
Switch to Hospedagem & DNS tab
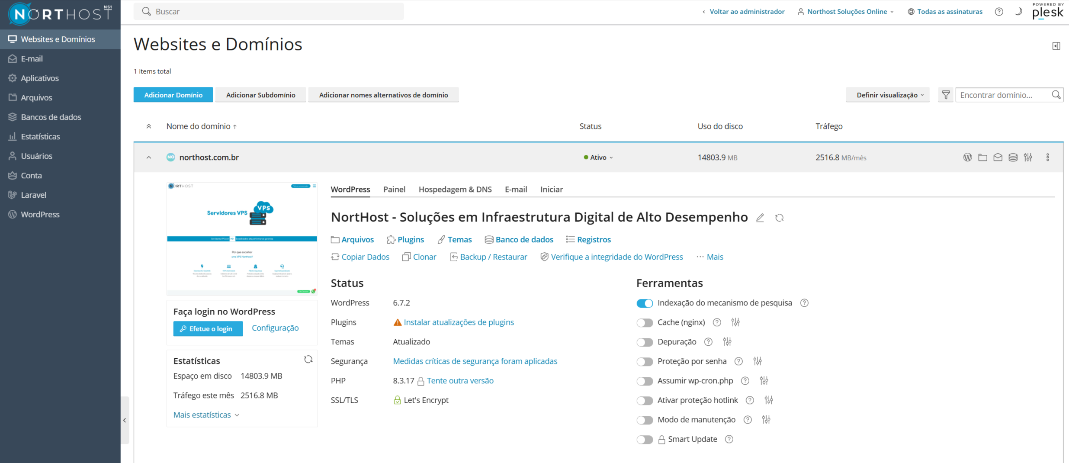pos(455,190)
